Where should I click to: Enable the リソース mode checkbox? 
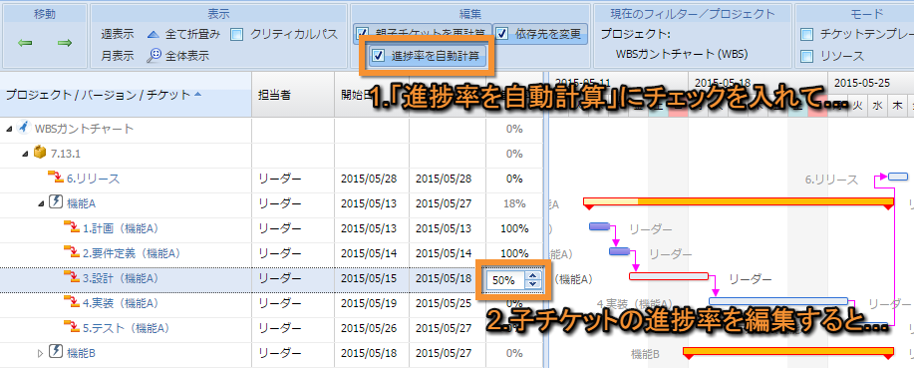click(x=806, y=56)
